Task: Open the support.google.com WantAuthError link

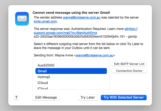Action: click(x=65, y=33)
